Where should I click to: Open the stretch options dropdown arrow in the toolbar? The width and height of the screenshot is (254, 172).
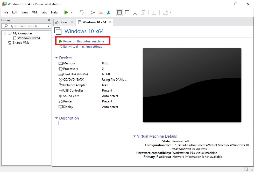(x=171, y=12)
